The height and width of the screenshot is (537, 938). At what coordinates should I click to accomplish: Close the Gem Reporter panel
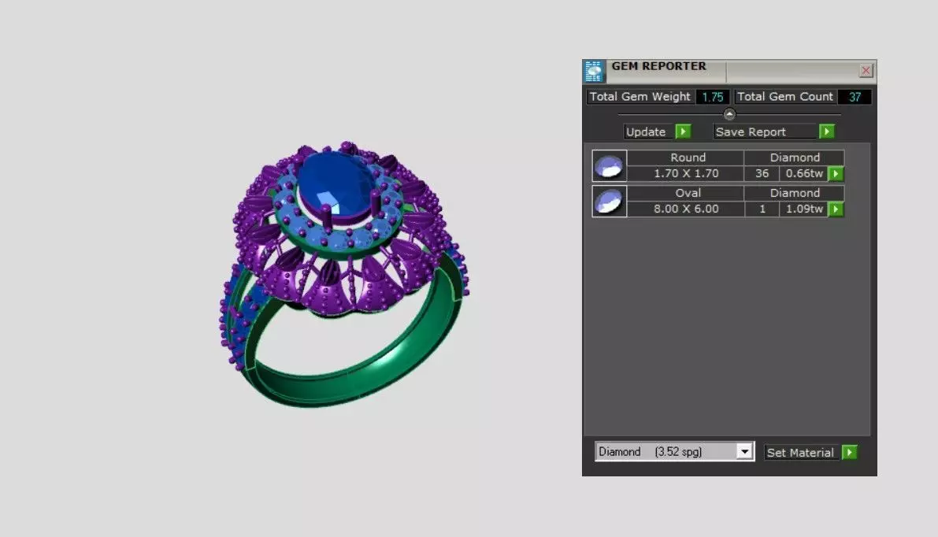pyautogui.click(x=866, y=71)
